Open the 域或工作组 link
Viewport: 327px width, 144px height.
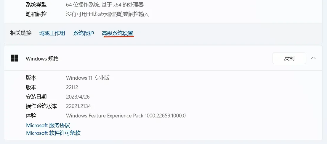52,33
